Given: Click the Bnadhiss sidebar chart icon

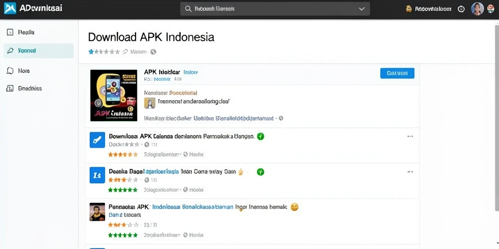Looking at the screenshot, I should pyautogui.click(x=10, y=89).
